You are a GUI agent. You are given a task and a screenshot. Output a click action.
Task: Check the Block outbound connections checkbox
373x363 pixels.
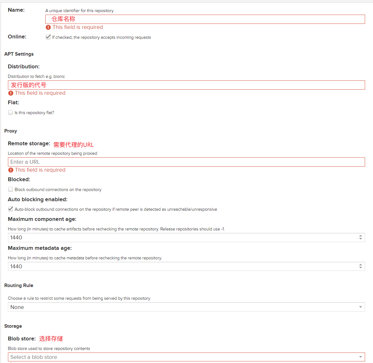point(10,189)
